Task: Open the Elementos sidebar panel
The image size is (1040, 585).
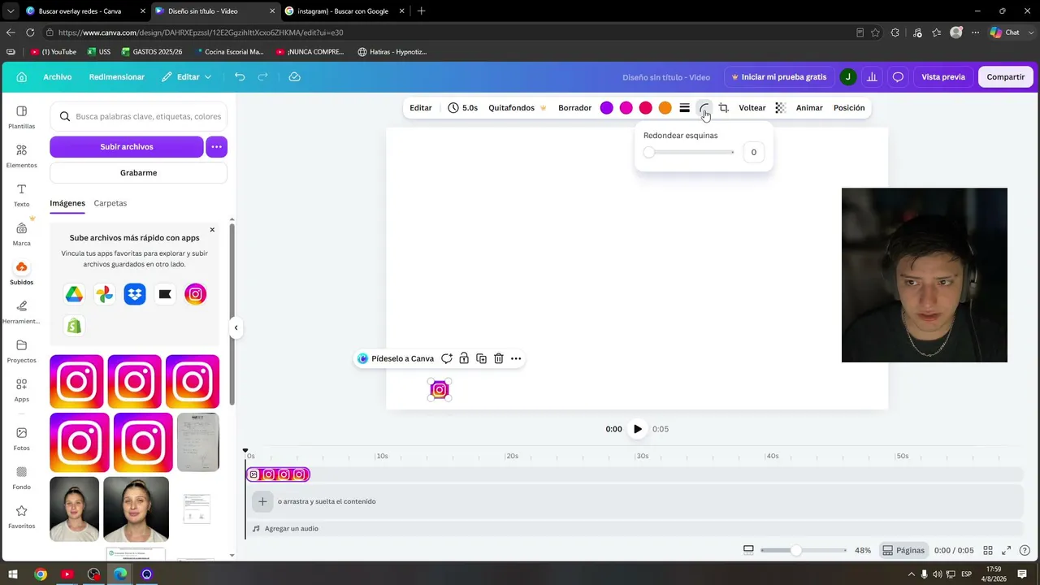Action: 22,156
